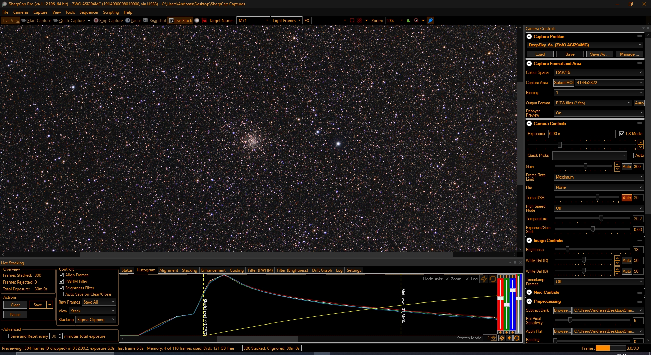
Task: Enable the Quick Picks Auto checkbox
Action: pyautogui.click(x=631, y=155)
